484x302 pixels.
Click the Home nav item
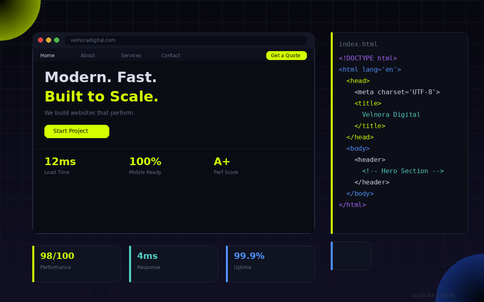[x=47, y=56]
